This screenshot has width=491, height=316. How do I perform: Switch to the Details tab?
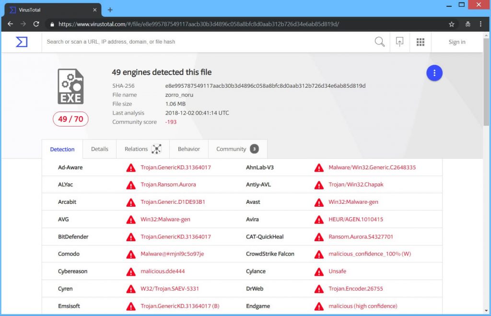point(99,149)
